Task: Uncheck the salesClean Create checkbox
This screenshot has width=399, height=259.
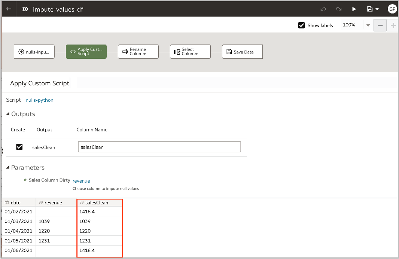Action: pos(19,147)
